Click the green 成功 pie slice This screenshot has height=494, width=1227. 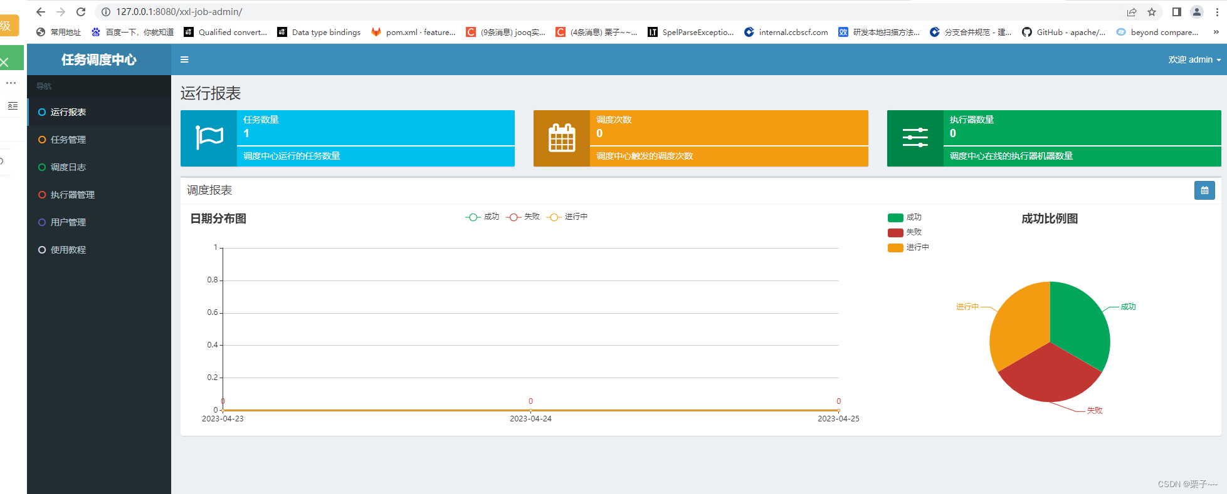coord(1081,324)
